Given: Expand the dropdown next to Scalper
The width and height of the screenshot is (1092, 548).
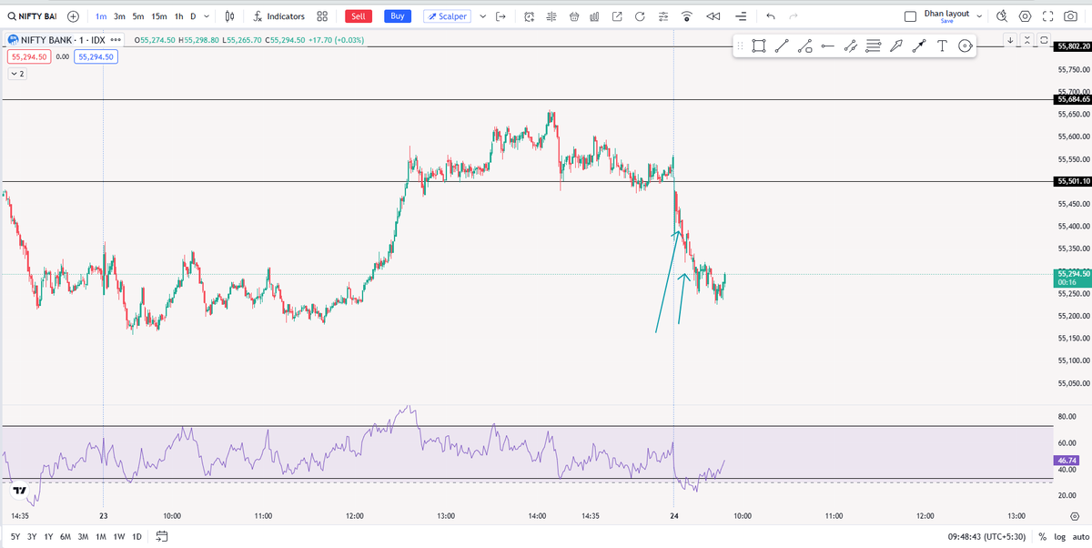Looking at the screenshot, I should coord(482,16).
